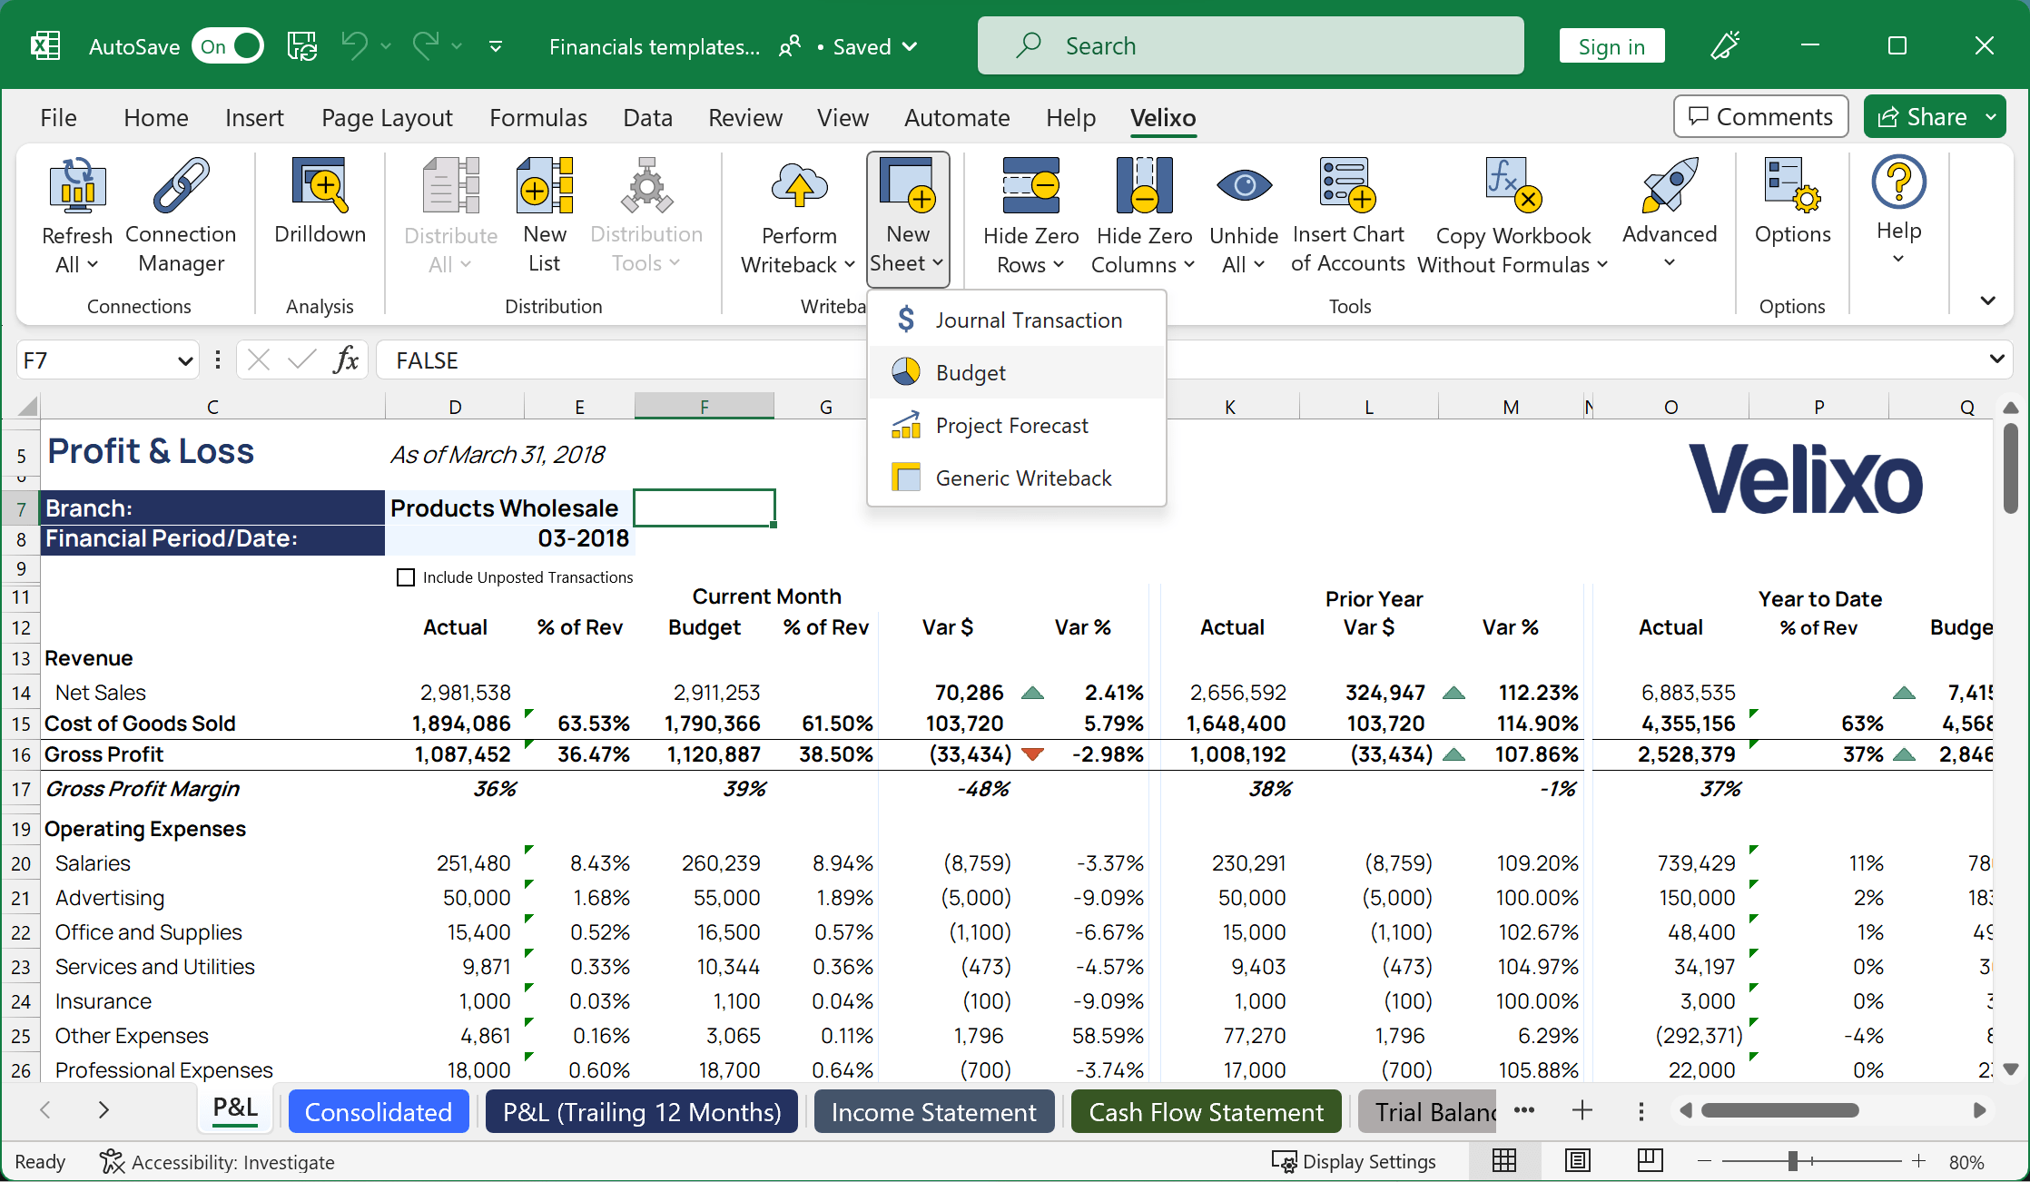Add a new sheet with plus icon
Image resolution: width=2030 pixels, height=1182 pixels.
pos(1582,1110)
